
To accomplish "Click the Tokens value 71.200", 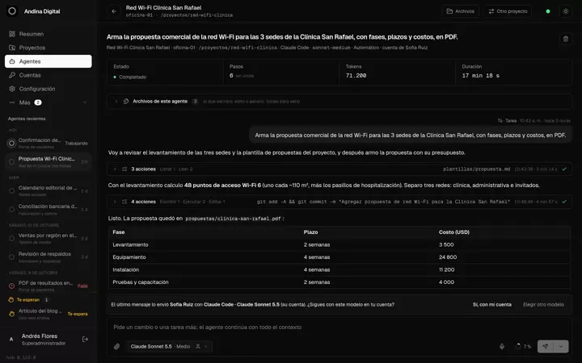I will [356, 76].
